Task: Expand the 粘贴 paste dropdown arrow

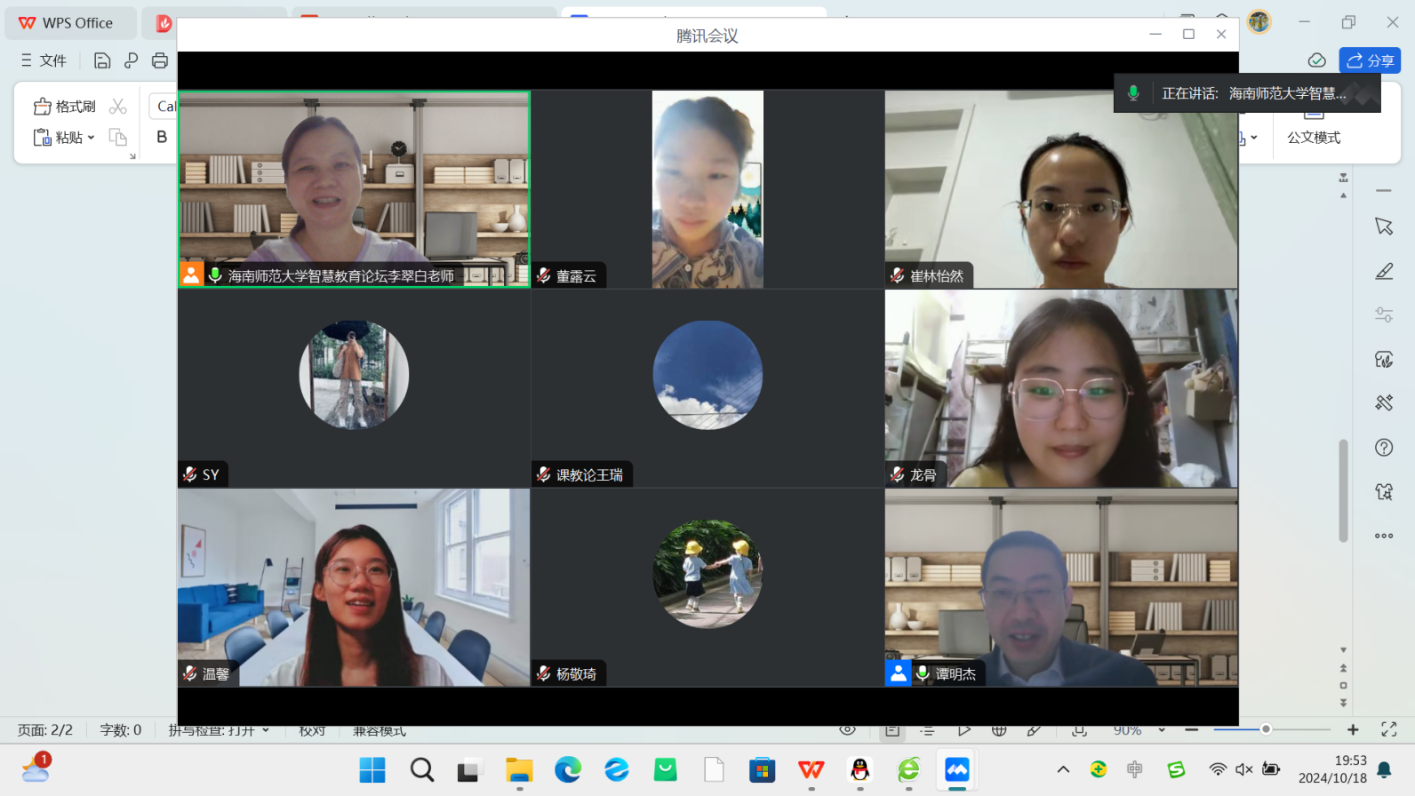Action: (91, 138)
